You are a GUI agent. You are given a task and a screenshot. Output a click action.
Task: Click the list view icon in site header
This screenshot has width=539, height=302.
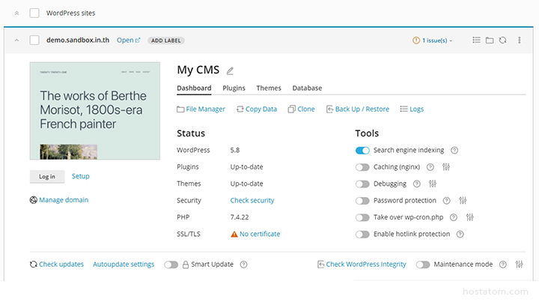point(476,40)
